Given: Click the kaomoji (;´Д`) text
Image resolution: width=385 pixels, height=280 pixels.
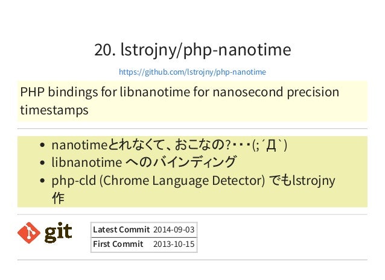Looking at the screenshot, I should click(270, 145).
